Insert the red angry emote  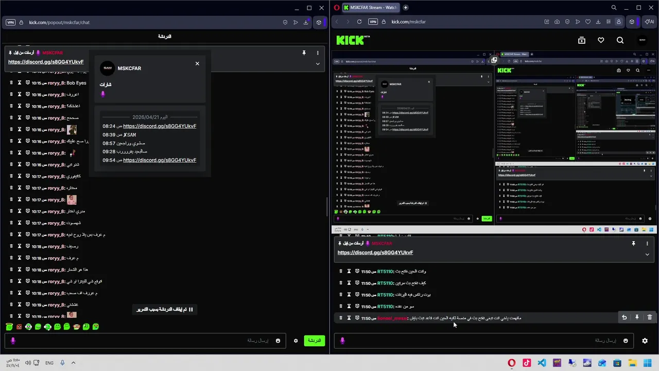tap(19, 327)
